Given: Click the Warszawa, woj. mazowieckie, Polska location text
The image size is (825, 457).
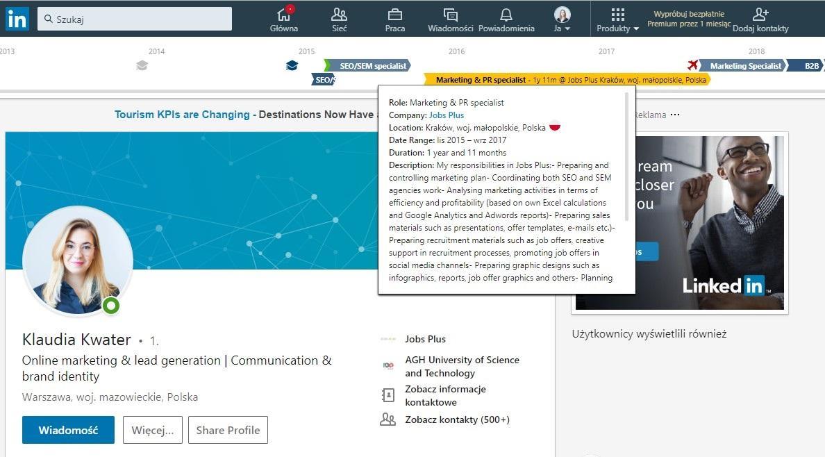Looking at the screenshot, I should [110, 397].
